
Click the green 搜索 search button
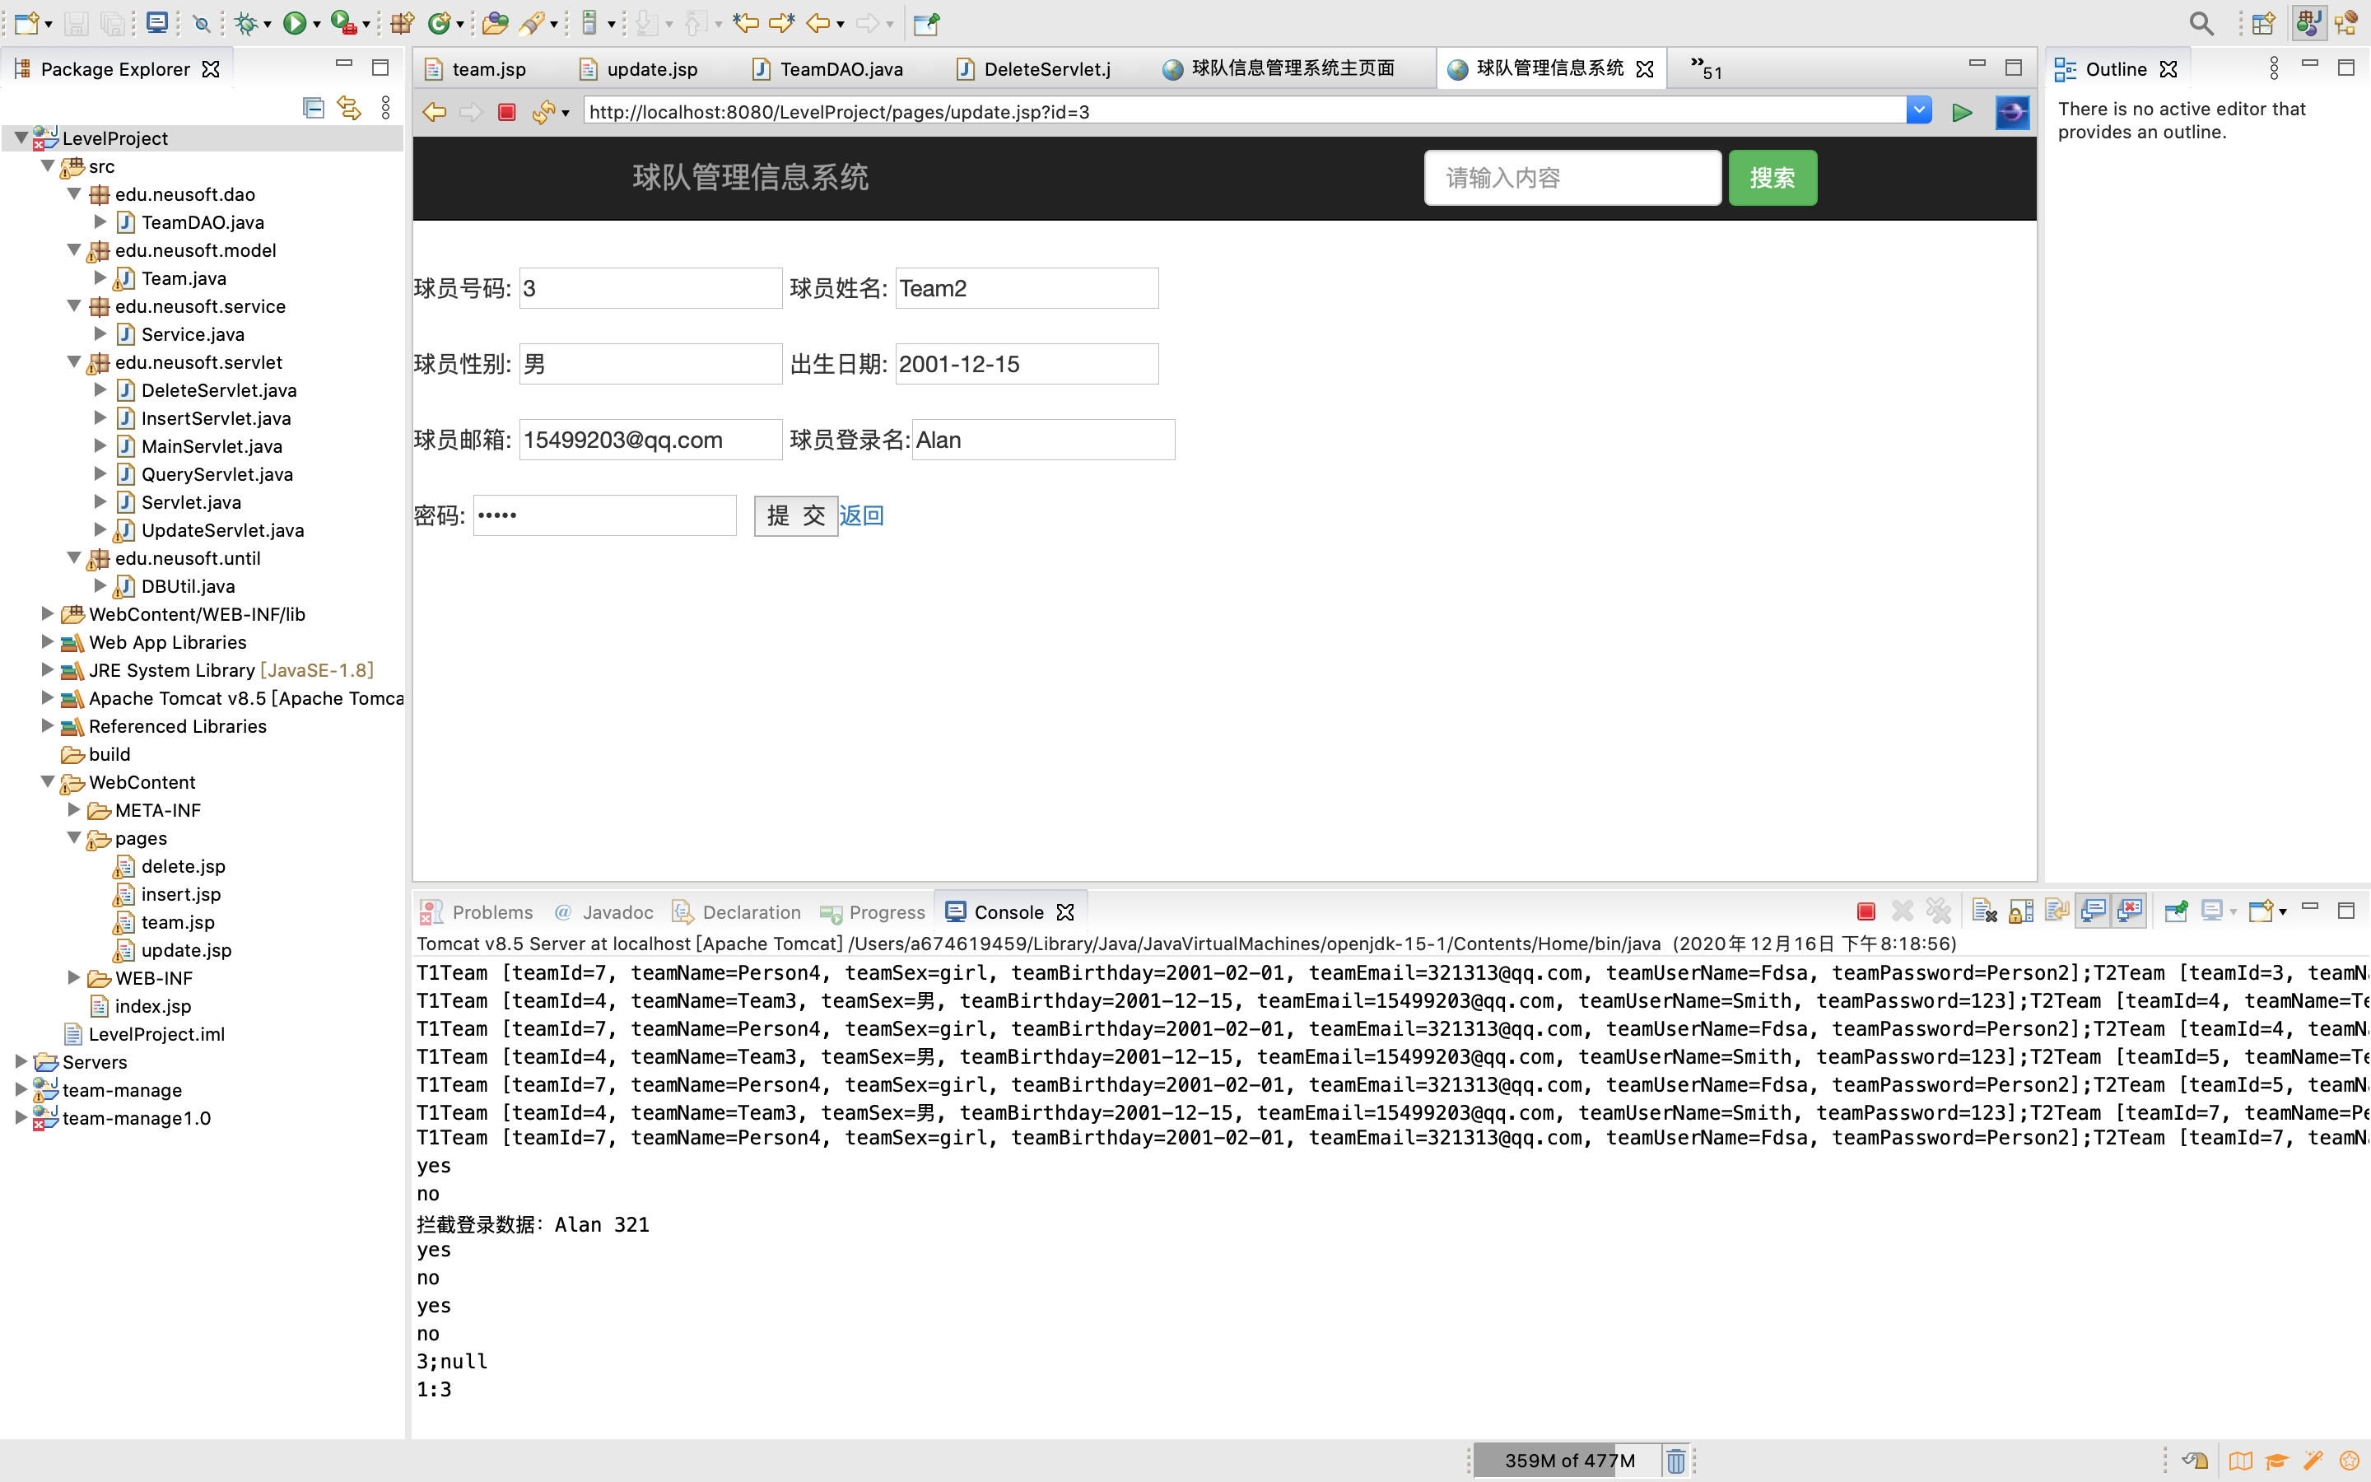coord(1772,177)
